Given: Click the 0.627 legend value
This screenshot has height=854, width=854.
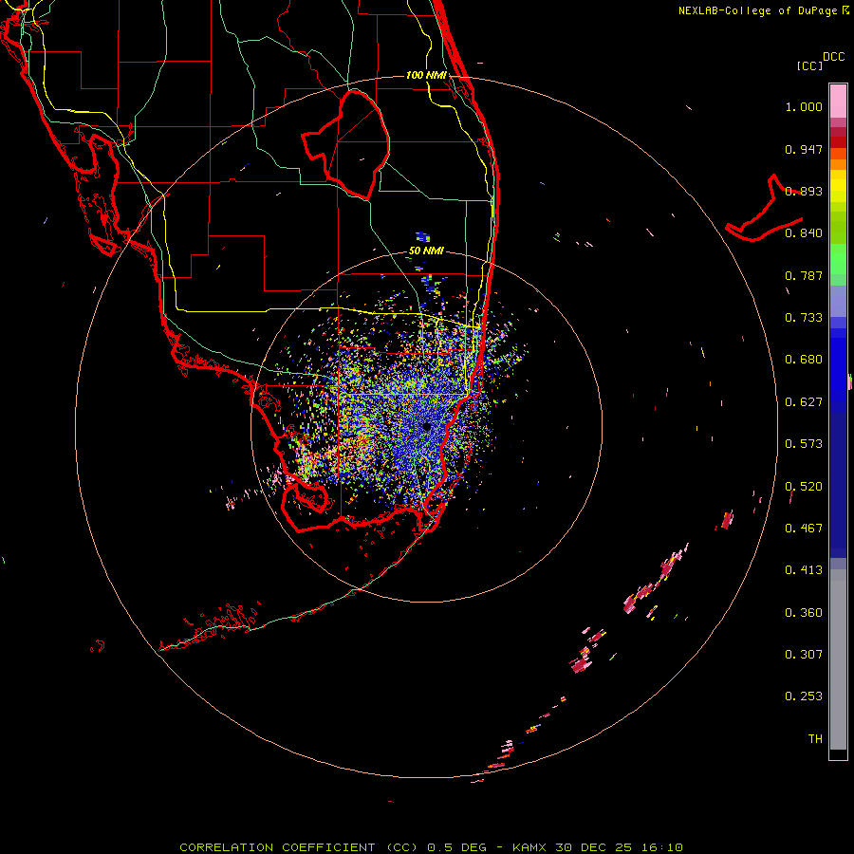Looking at the screenshot, I should tap(804, 402).
